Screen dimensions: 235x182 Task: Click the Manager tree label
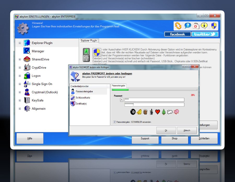(38, 51)
